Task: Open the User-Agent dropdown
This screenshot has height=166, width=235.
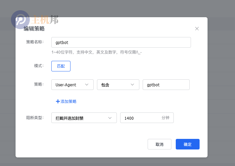Action: (72, 85)
